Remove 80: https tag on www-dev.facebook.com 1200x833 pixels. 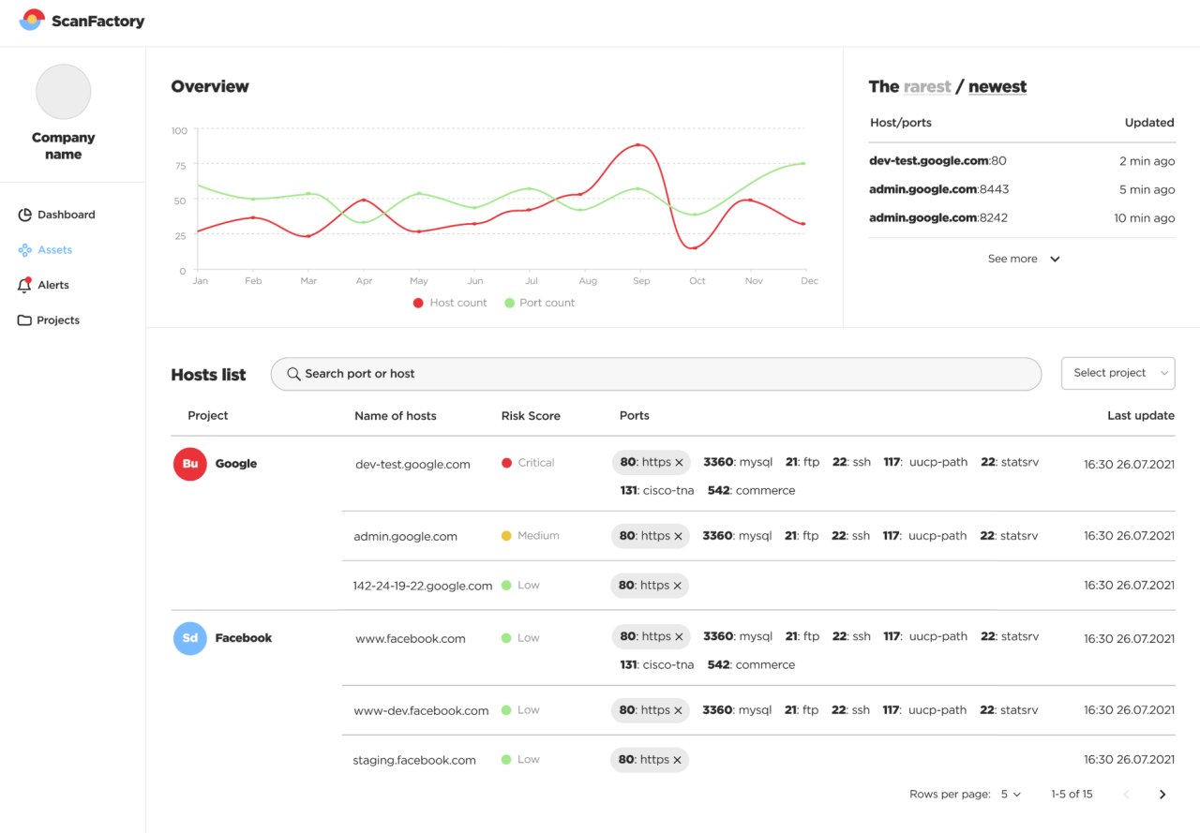[x=679, y=710]
